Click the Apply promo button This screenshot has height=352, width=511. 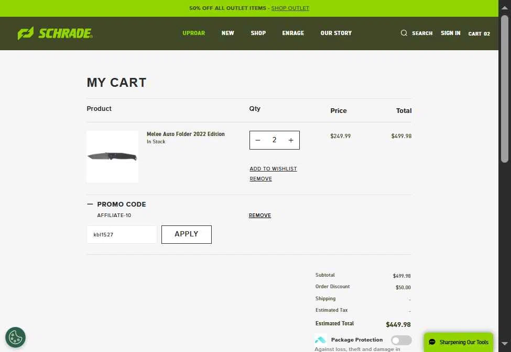(187, 234)
